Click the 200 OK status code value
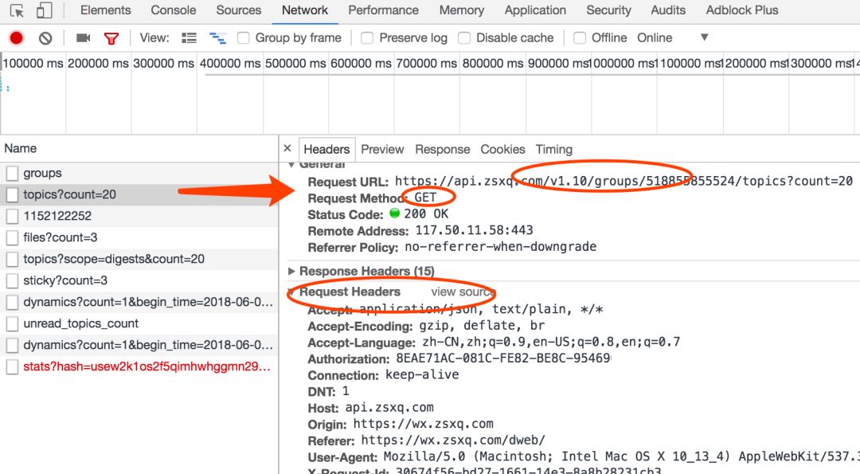Screen dimensions: 860x474 pyautogui.click(x=426, y=214)
